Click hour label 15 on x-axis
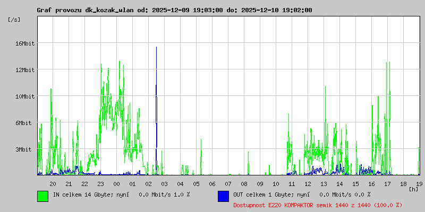 coord(355,184)
